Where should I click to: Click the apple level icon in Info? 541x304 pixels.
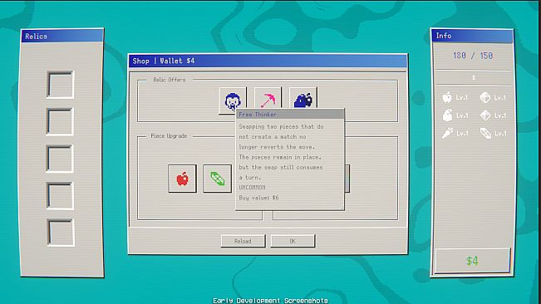click(447, 97)
